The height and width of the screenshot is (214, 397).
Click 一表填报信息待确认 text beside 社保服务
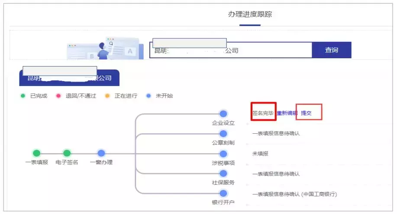pos(276,173)
